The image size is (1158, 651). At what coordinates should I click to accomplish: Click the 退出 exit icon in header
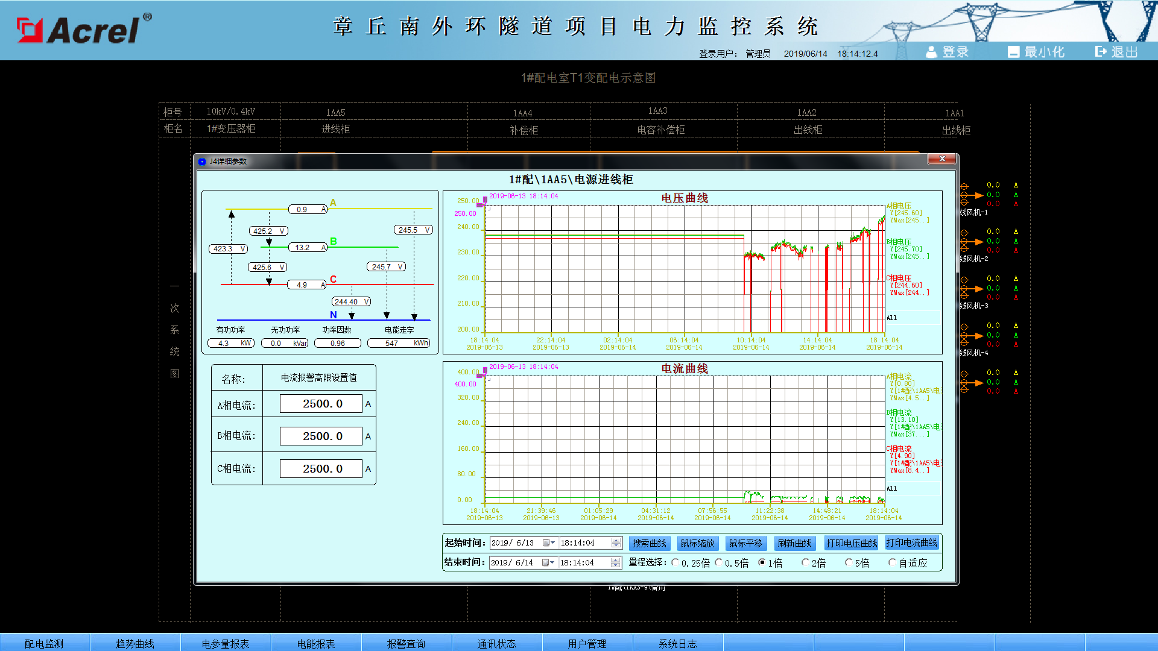tap(1101, 52)
